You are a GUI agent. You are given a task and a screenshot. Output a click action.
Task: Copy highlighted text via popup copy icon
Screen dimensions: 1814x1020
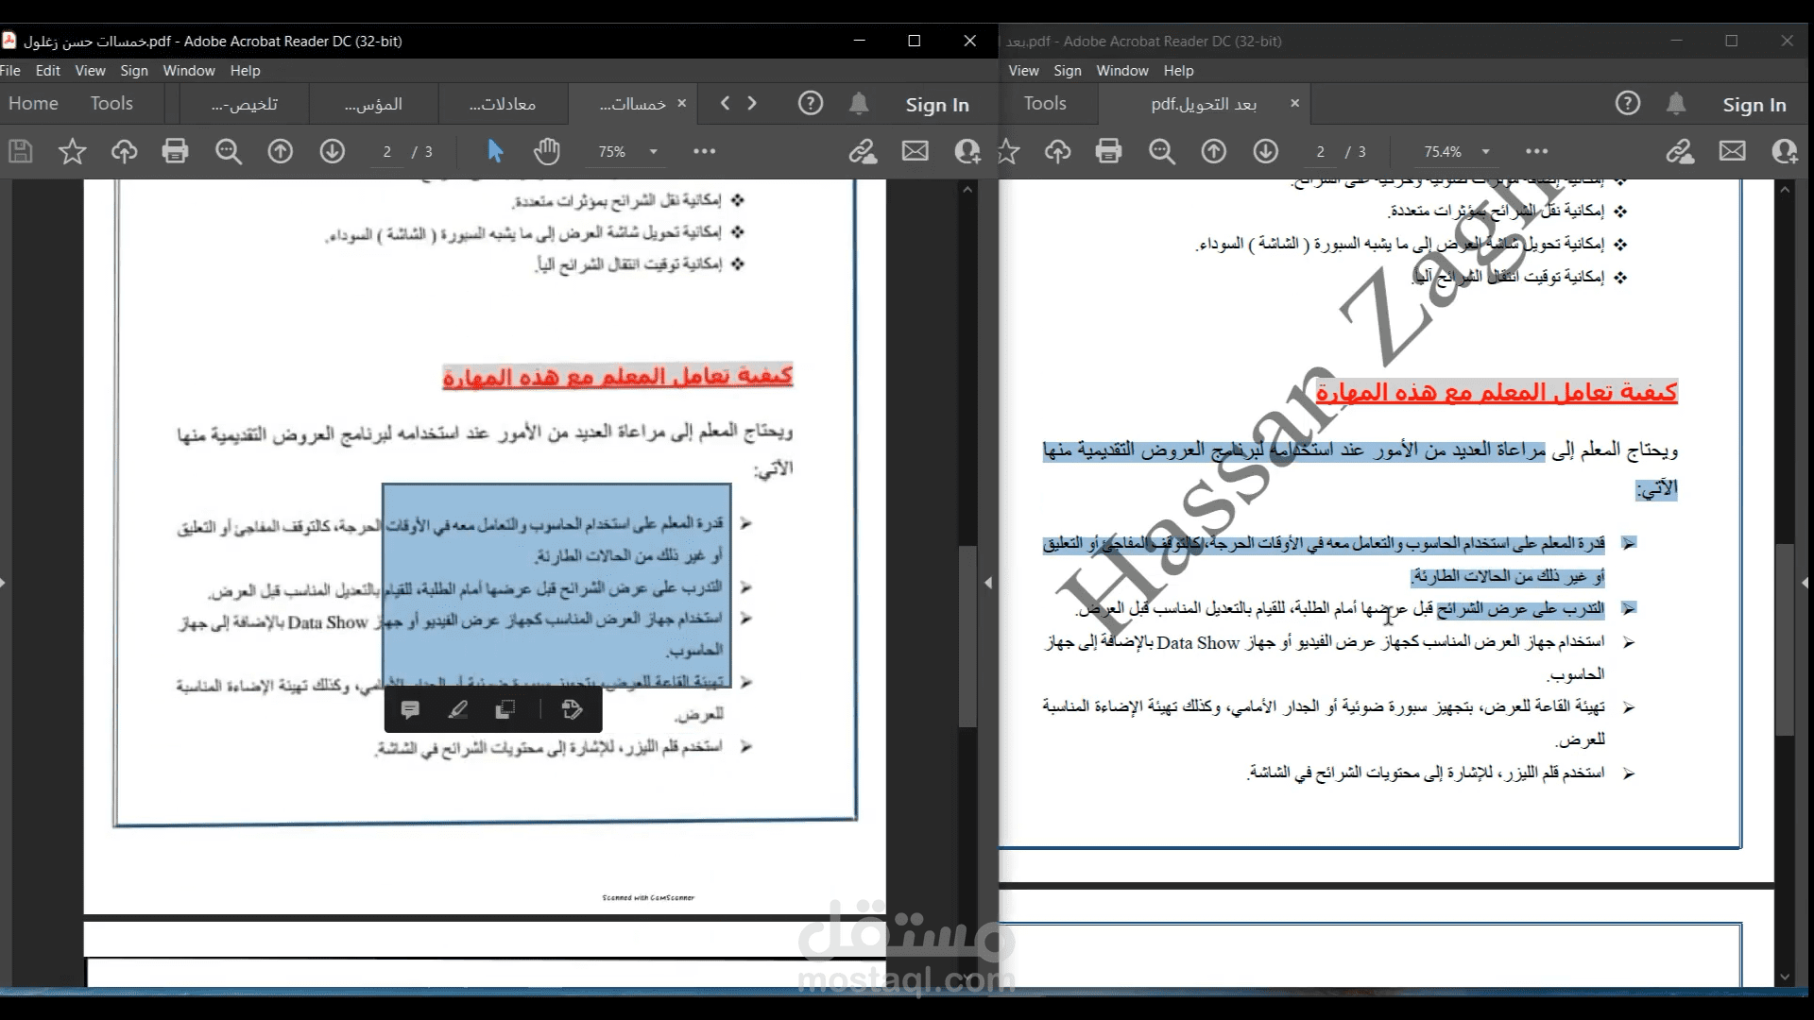pyautogui.click(x=505, y=709)
